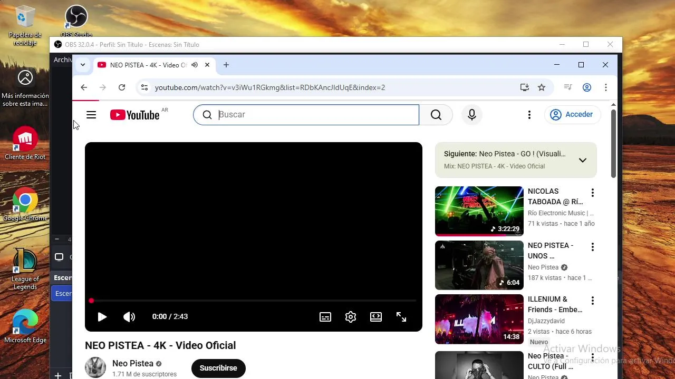Screen dimensions: 675x379
Task: Open the Chrome tab search dropdown
Action: pos(83,65)
